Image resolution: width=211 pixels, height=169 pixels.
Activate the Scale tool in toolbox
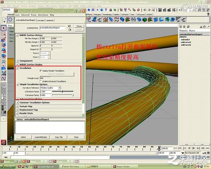pos(4,56)
